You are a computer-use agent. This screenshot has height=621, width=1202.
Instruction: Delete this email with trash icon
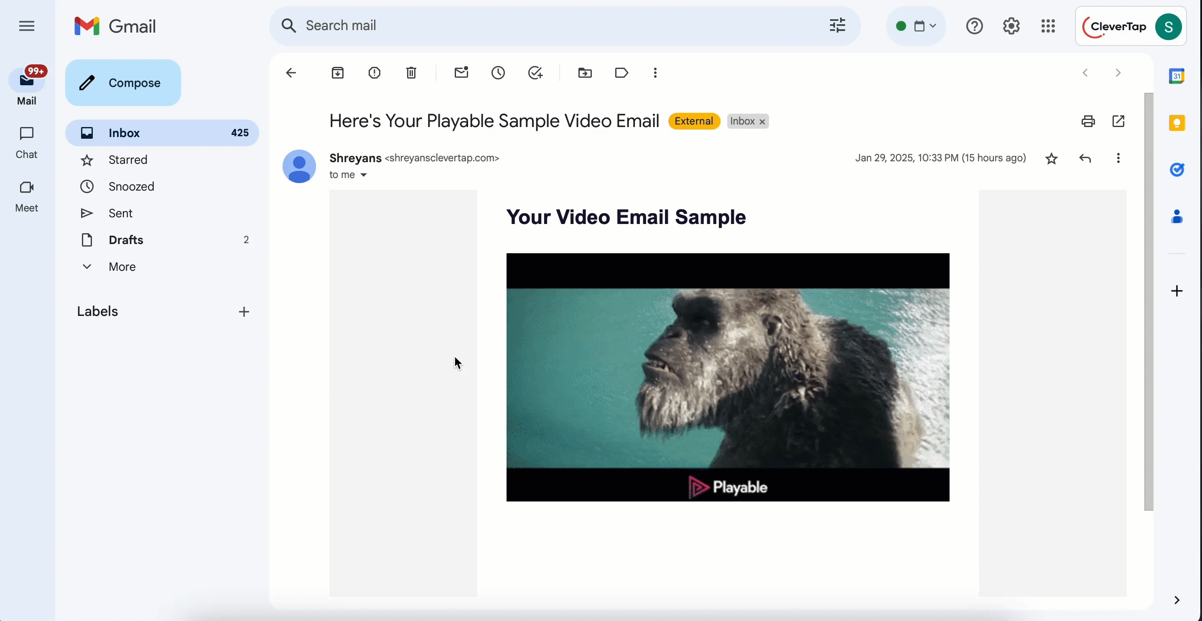coord(411,73)
